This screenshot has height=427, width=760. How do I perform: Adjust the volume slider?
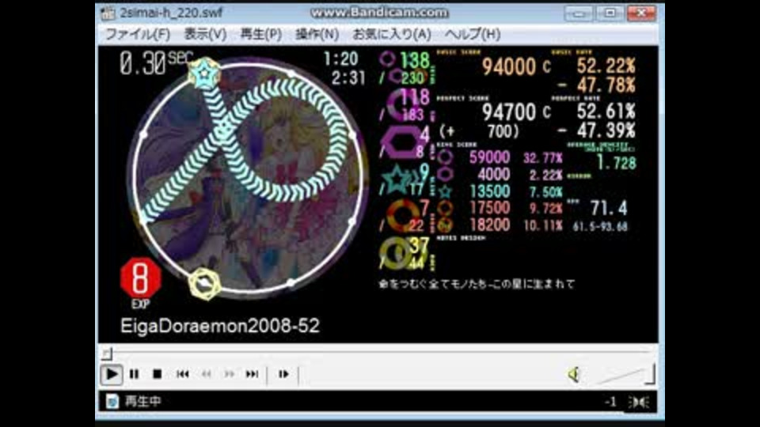point(626,375)
